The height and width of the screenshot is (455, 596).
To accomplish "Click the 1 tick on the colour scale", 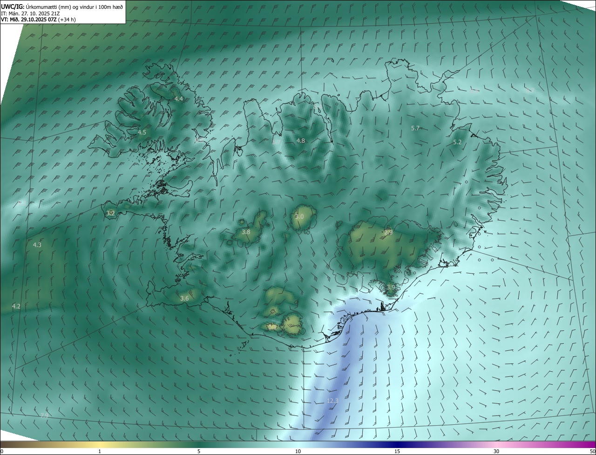I will pyautogui.click(x=100, y=451).
